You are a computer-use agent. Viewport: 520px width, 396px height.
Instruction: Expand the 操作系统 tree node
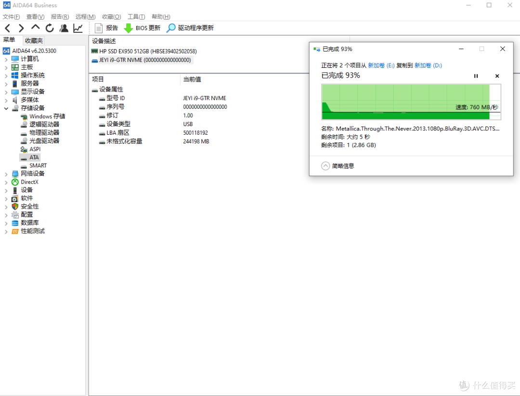[x=6, y=76]
